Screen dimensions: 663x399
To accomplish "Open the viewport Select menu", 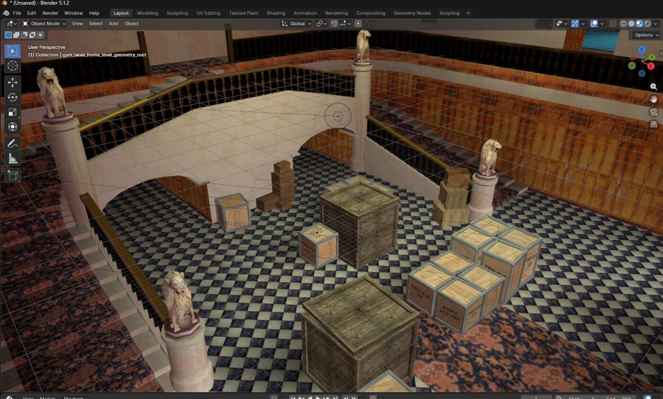I will pos(96,24).
